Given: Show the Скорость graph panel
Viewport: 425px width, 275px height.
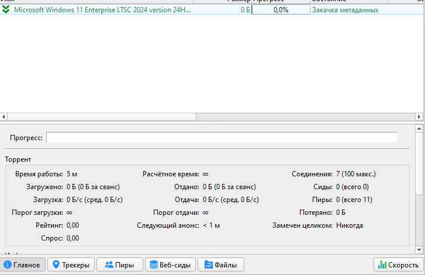Looking at the screenshot, I should coord(399,264).
